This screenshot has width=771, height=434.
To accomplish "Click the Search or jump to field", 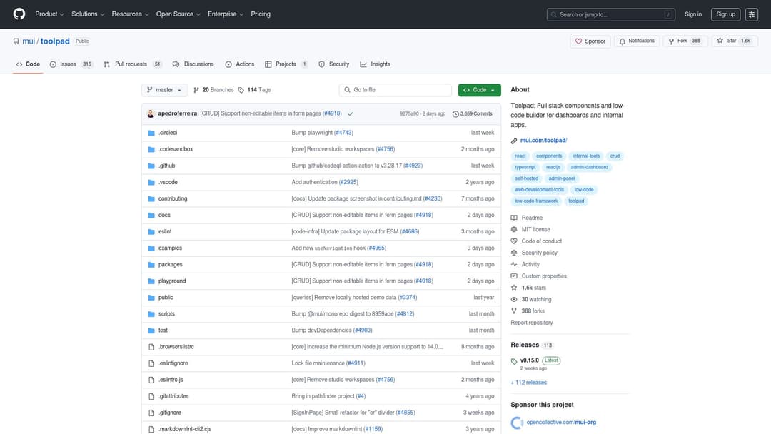I will click(x=610, y=15).
